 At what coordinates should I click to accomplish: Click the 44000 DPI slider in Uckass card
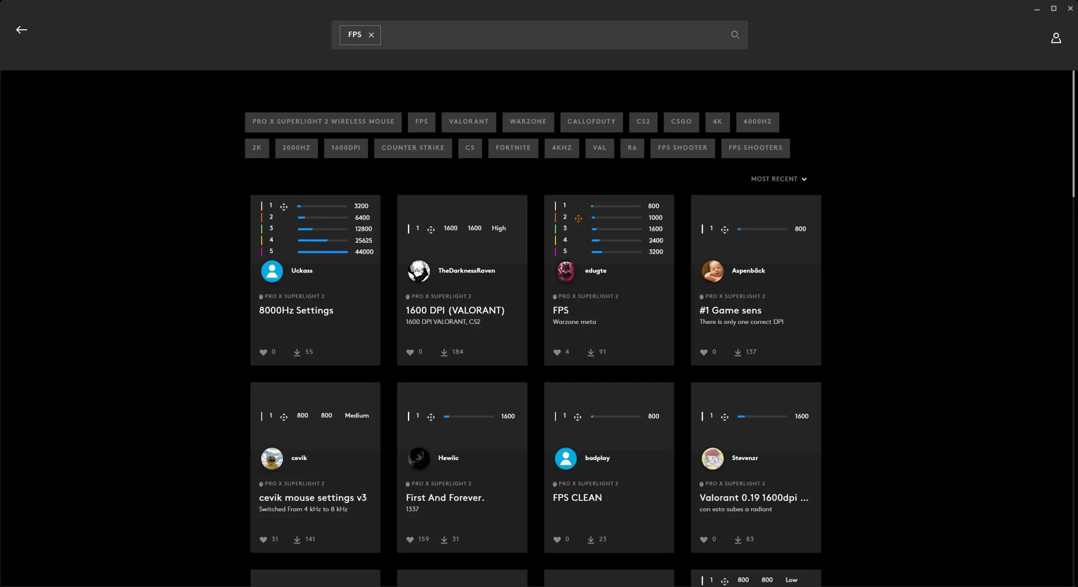(323, 252)
